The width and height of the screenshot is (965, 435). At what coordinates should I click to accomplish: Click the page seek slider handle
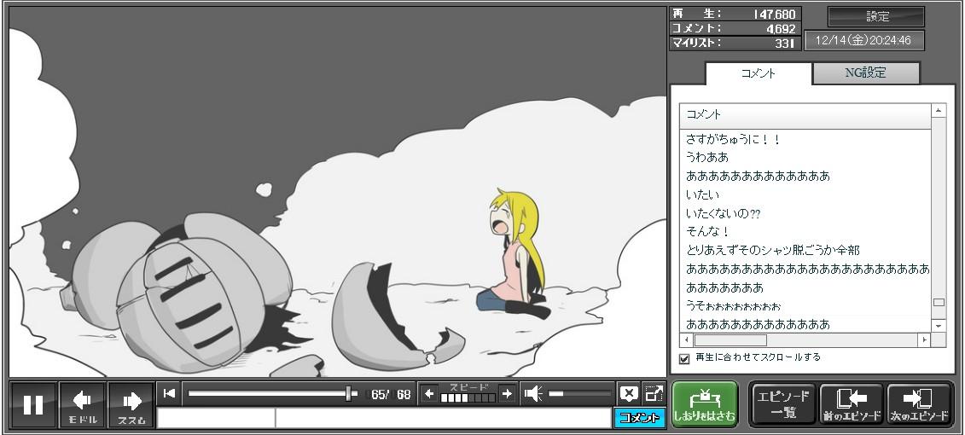coord(348,393)
